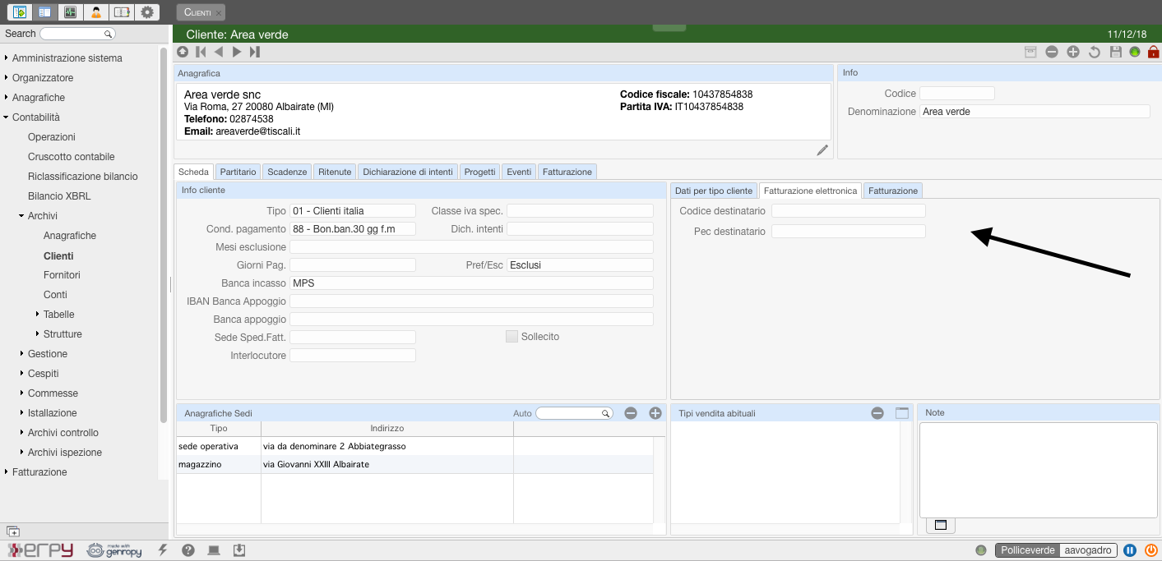Edit anagrafica with pencil icon

822,149
